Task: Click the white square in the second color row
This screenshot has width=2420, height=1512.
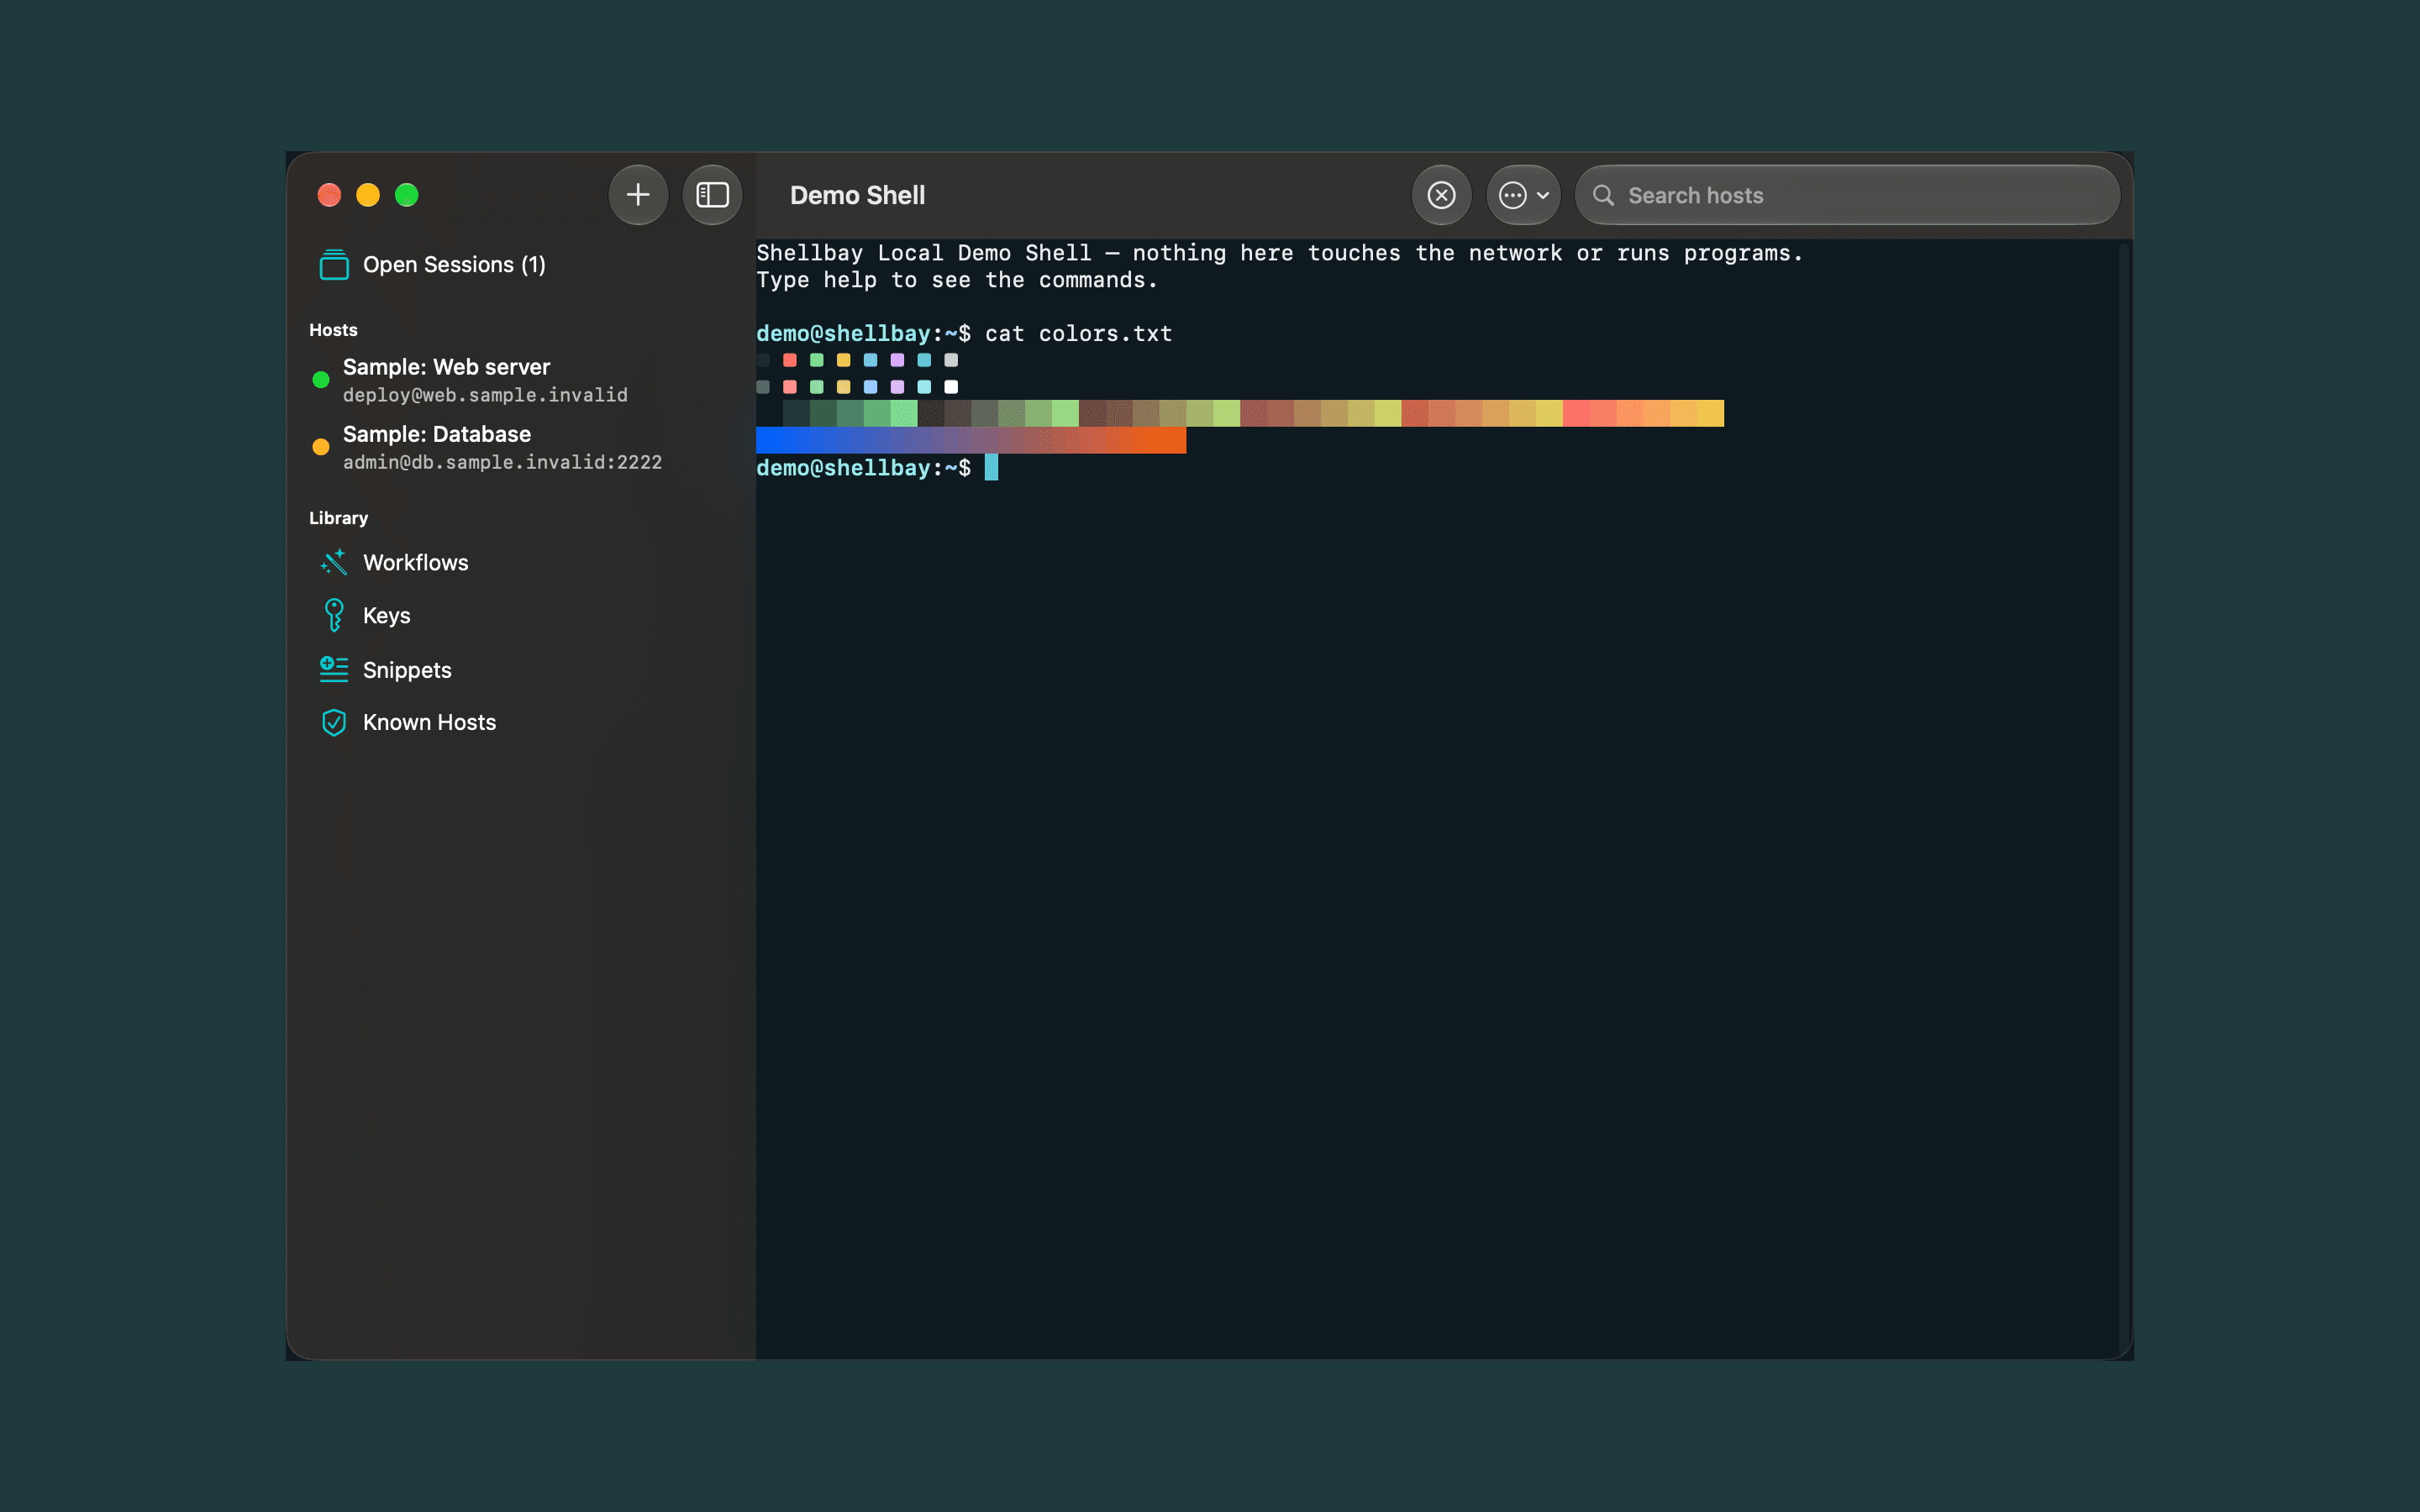Action: [951, 387]
